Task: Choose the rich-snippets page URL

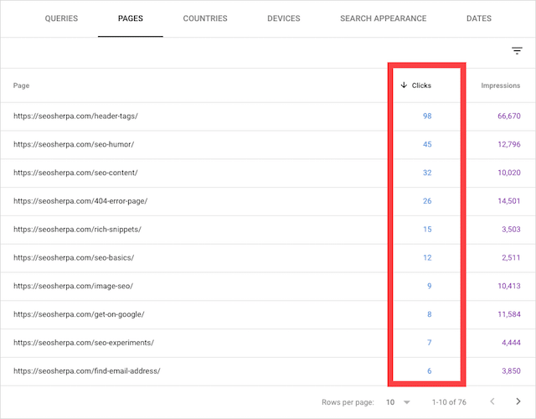Action: [x=77, y=230]
